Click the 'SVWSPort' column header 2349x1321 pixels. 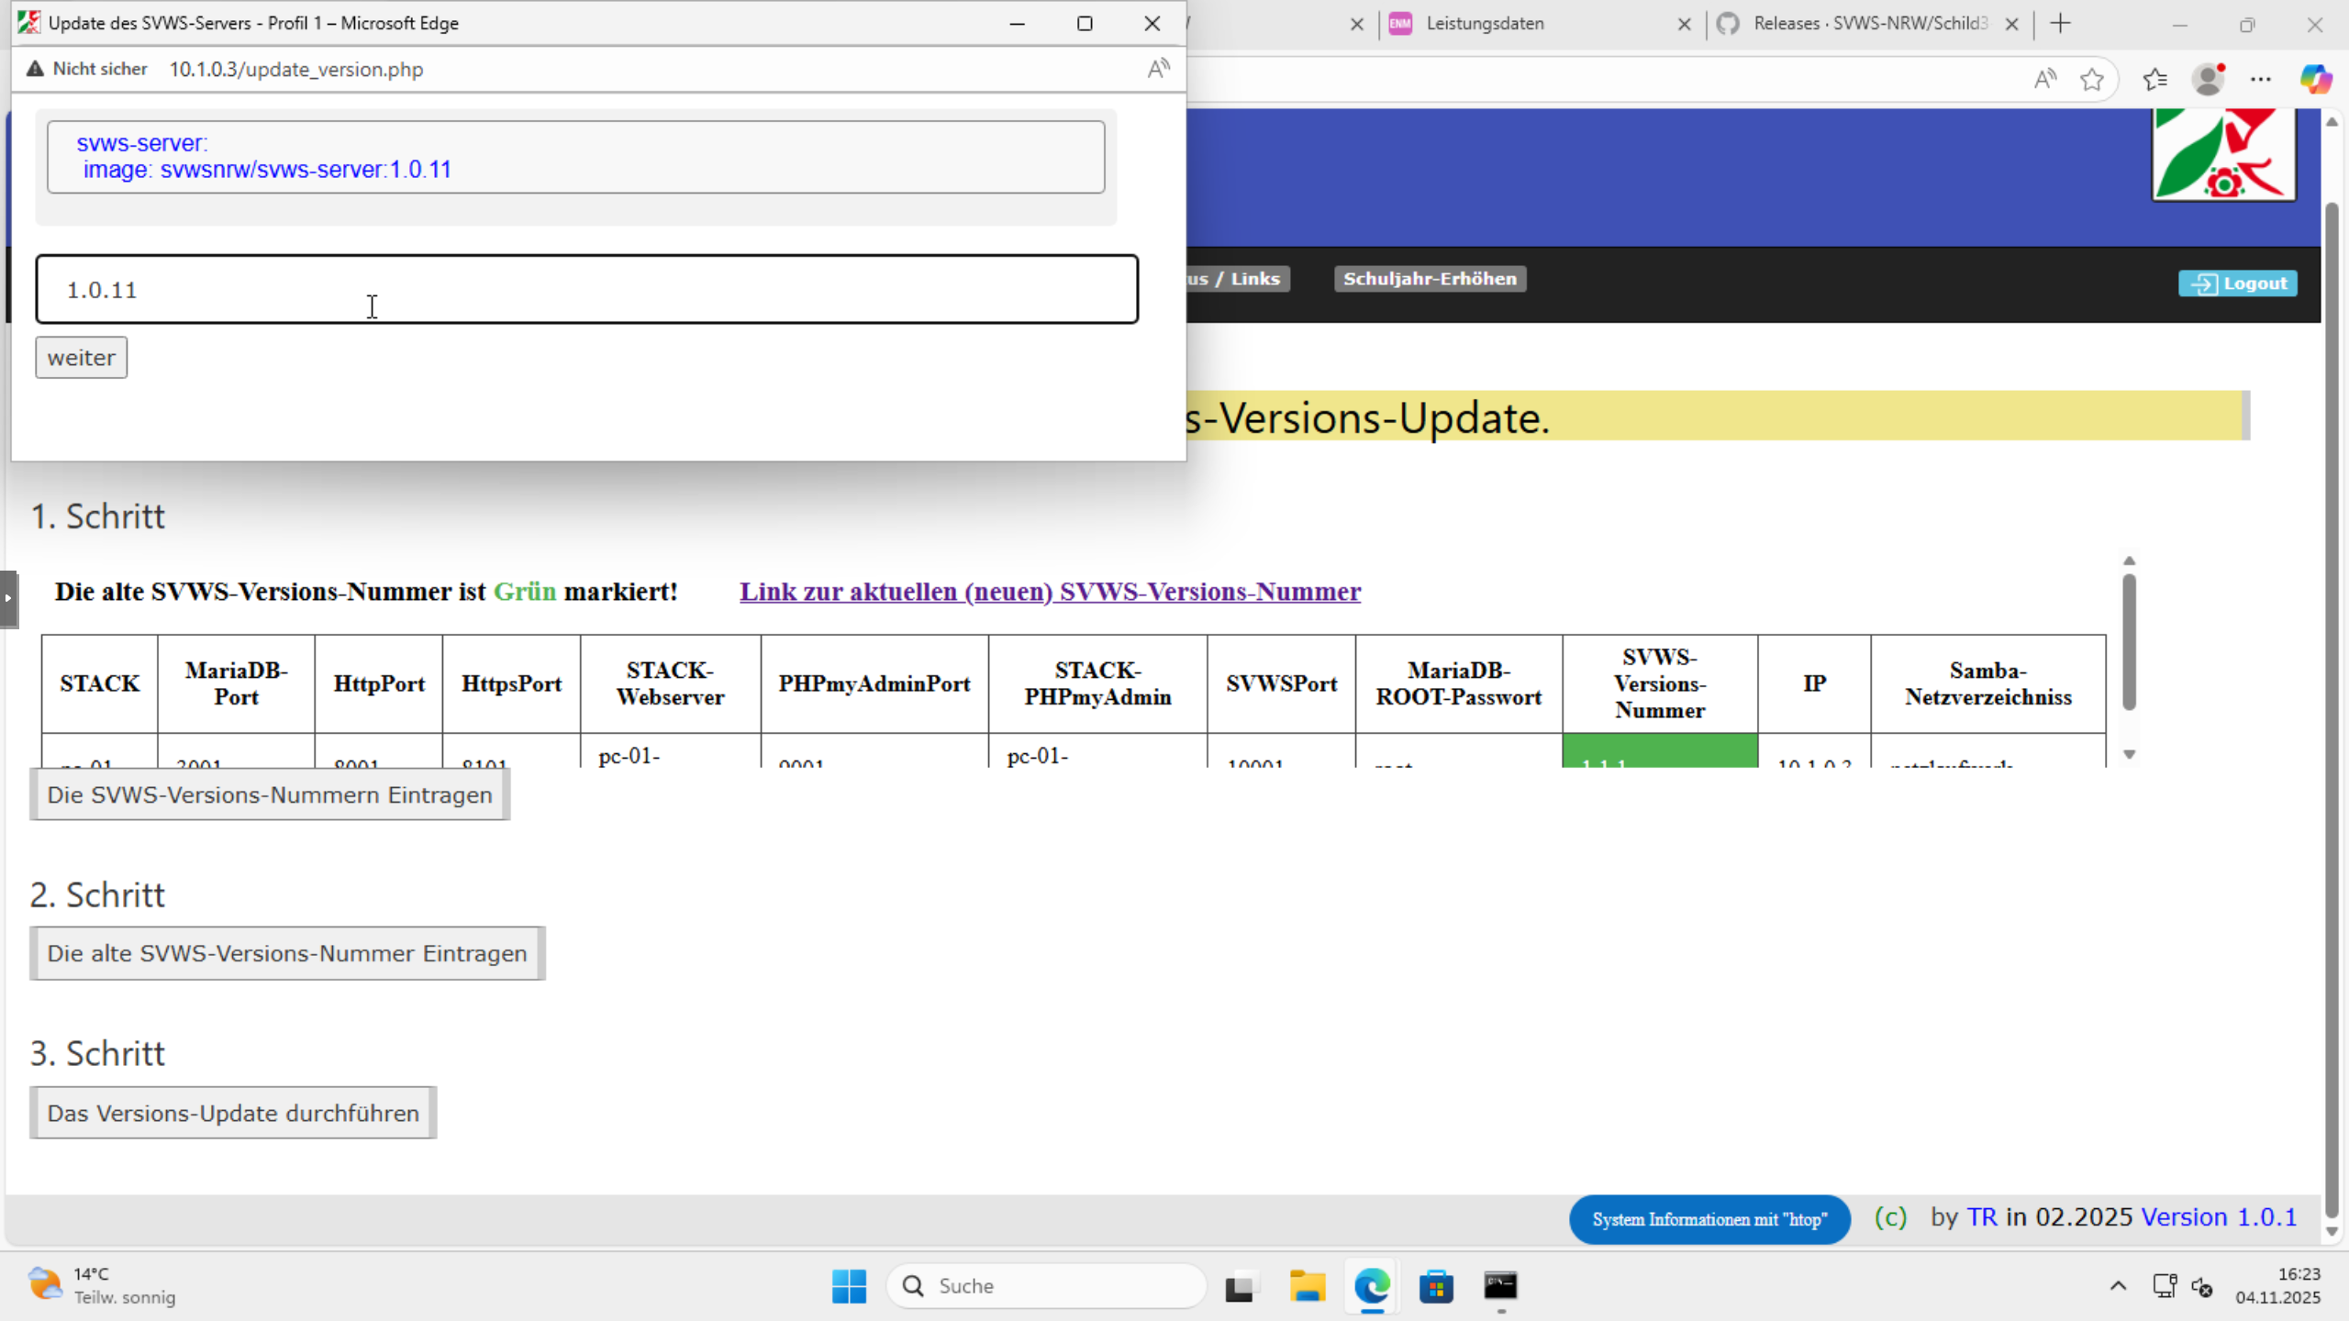click(1282, 683)
